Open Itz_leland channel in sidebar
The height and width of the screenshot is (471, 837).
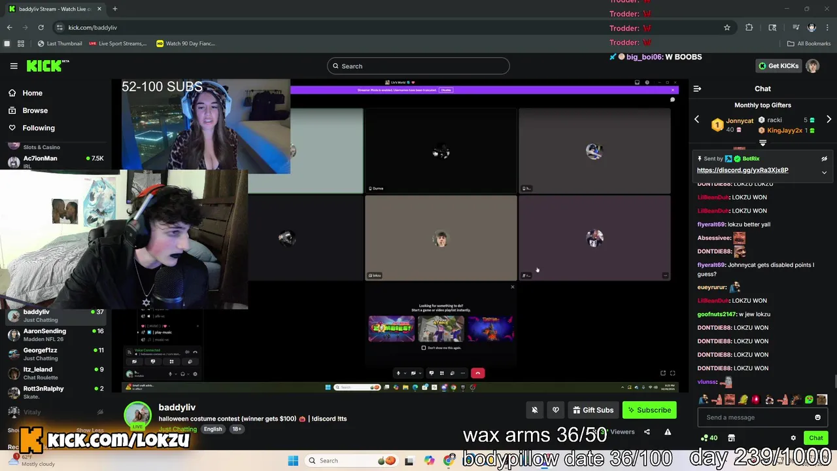pos(56,373)
